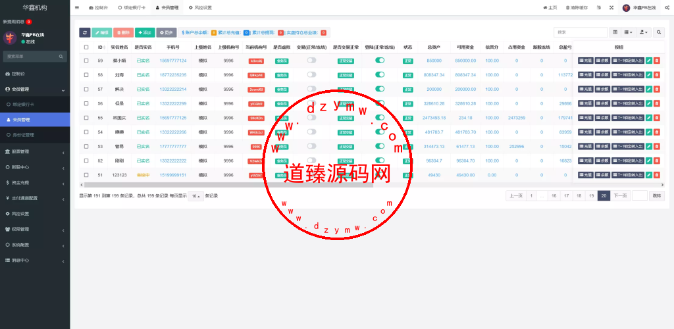The width and height of the screenshot is (674, 329).
Task: Toggle the trading switch for ID 58
Action: pos(311,74)
